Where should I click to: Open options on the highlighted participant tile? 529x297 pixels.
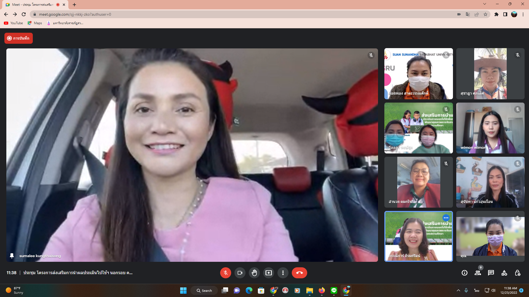click(446, 218)
